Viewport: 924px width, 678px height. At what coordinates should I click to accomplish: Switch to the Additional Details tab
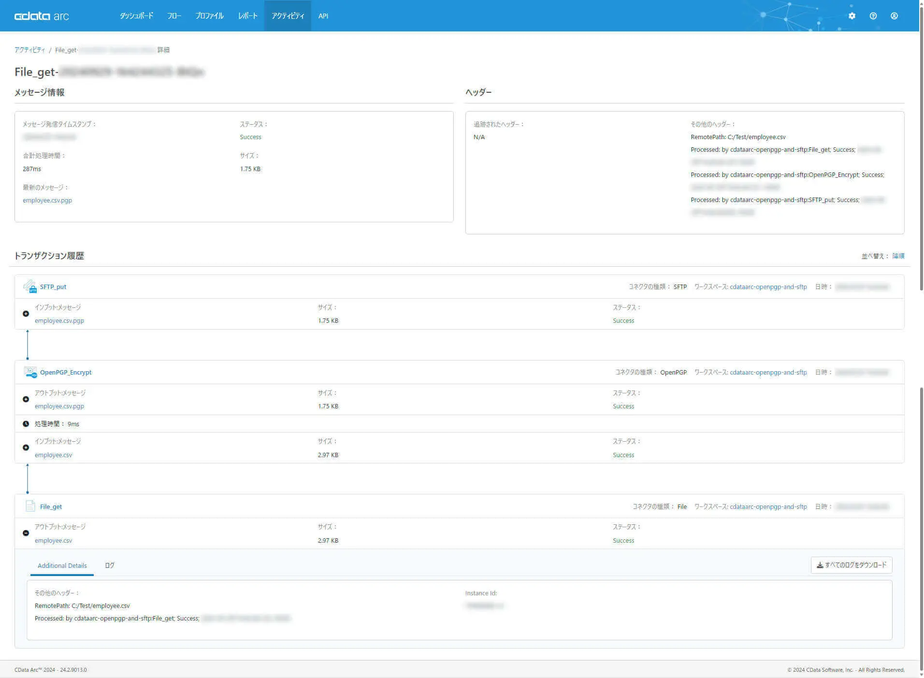pos(62,565)
